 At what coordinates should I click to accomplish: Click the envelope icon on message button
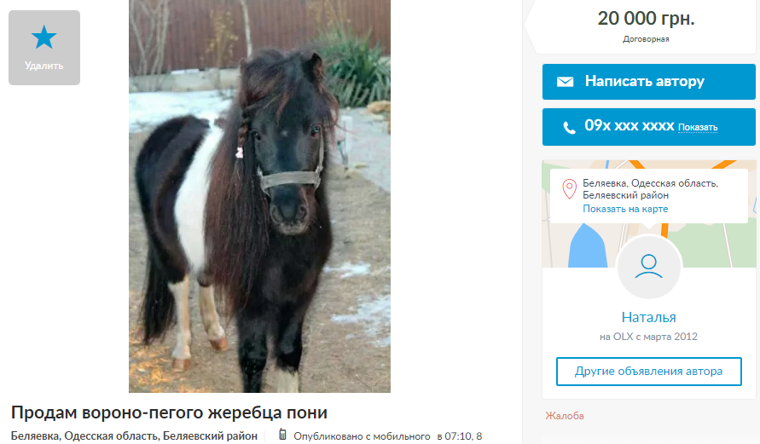[565, 81]
